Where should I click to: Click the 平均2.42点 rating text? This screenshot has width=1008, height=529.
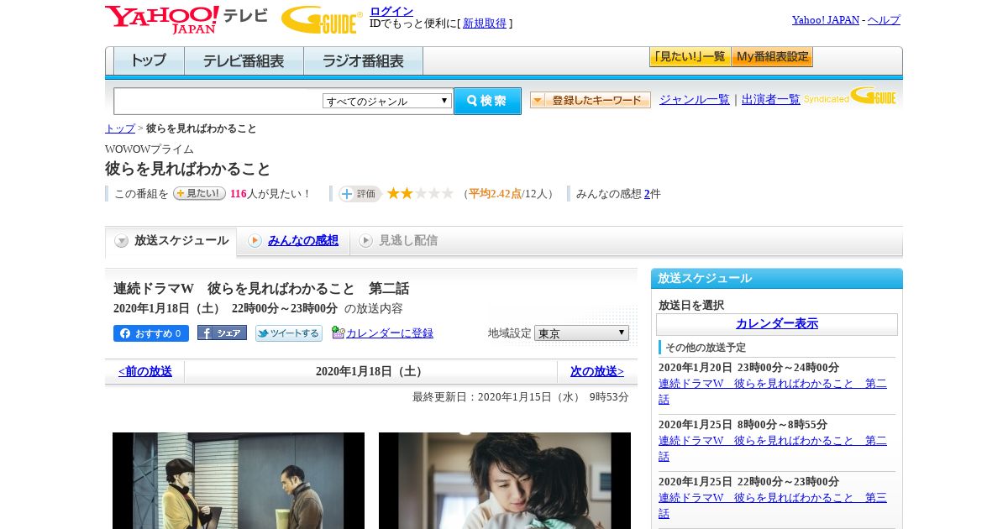[x=495, y=194]
